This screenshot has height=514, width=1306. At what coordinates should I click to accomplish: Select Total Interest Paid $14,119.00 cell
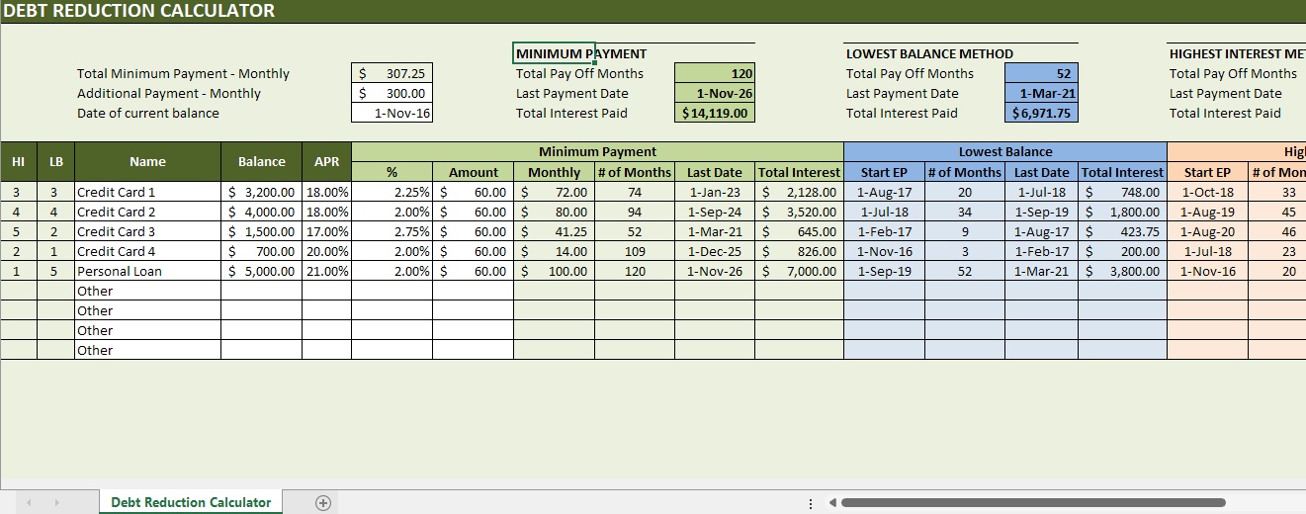(716, 113)
